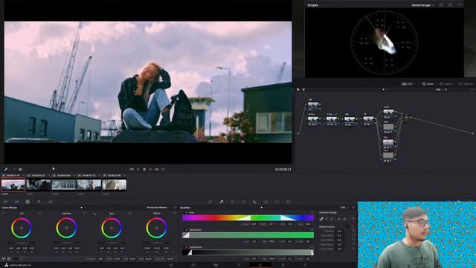Open the RGB Mixer palette

pos(39,202)
